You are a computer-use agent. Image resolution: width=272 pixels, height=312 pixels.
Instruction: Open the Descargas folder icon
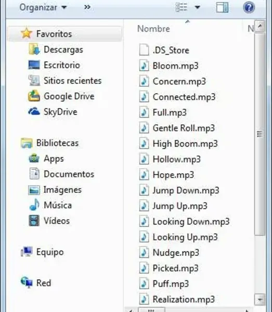[x=34, y=49]
